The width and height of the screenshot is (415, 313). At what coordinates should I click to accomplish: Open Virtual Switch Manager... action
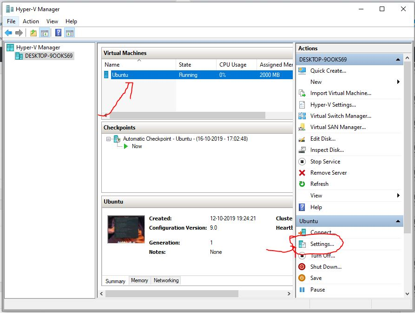(341, 116)
